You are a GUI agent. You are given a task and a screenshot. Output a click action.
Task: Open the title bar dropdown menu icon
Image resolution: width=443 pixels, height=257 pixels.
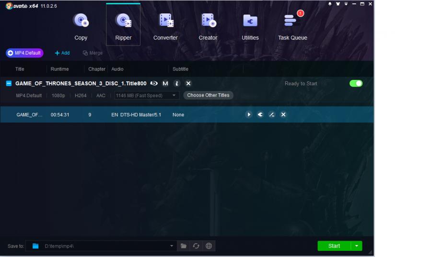(346, 4)
